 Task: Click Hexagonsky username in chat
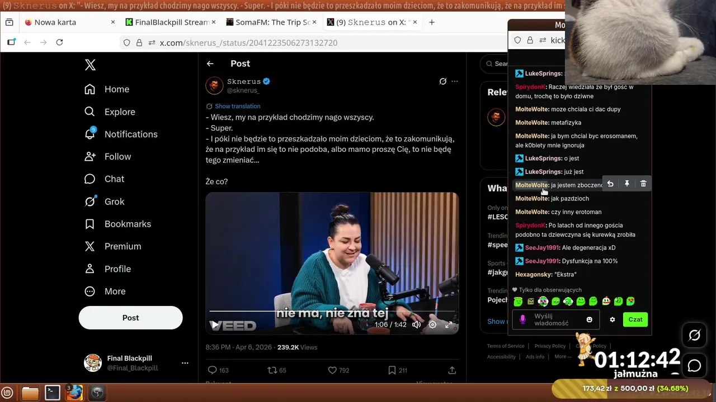(x=534, y=274)
